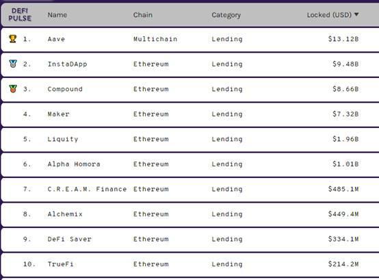Sort the table by the Name column
Screen dimensions: 379x280
pos(57,15)
